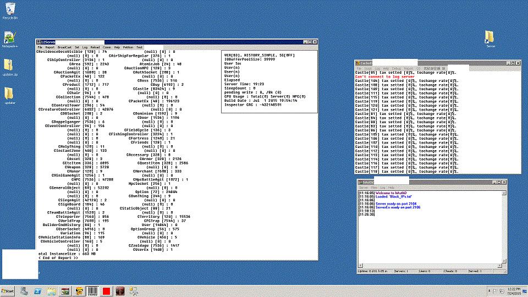Switch to the barcode icon taskbar button
The height and width of the screenshot is (297, 528).
(92, 291)
